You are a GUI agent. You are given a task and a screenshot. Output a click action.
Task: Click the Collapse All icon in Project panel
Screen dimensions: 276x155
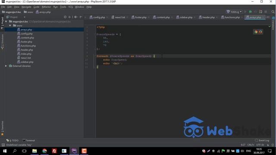(x=69, y=17)
